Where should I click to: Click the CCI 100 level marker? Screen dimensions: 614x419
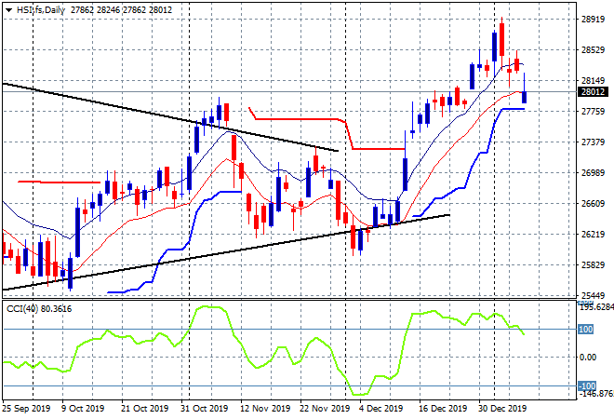586,330
